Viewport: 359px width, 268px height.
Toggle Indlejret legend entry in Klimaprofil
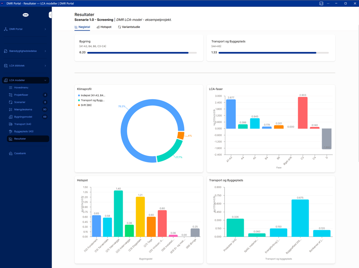click(92, 95)
